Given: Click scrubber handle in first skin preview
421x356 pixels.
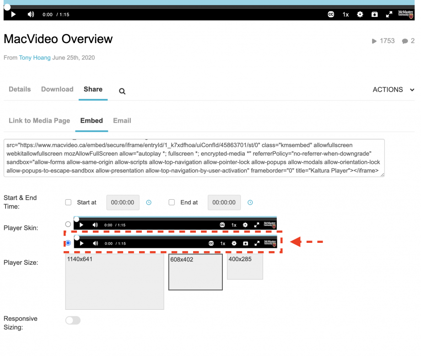Looking at the screenshot, I should pyautogui.click(x=76, y=219).
